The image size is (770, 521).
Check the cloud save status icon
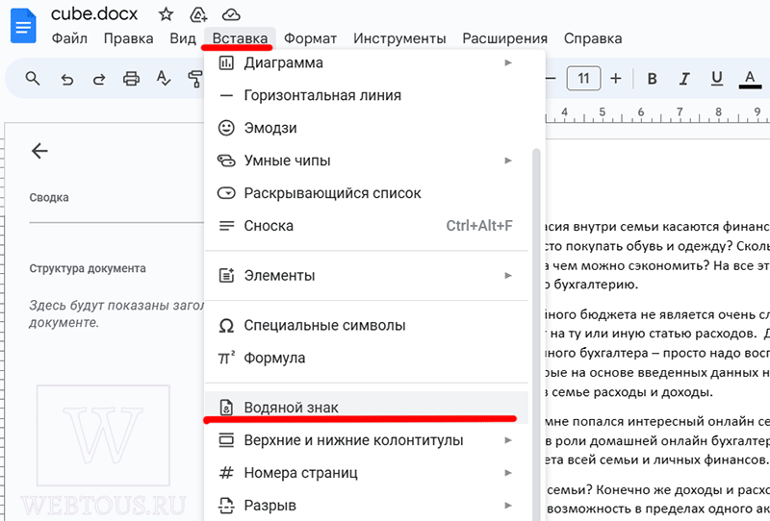point(231,14)
